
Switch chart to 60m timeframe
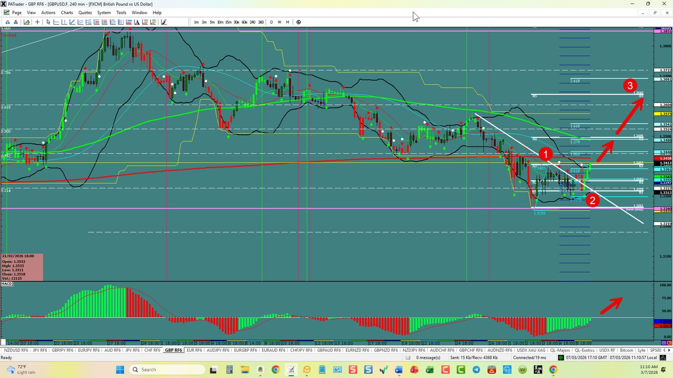click(x=244, y=22)
